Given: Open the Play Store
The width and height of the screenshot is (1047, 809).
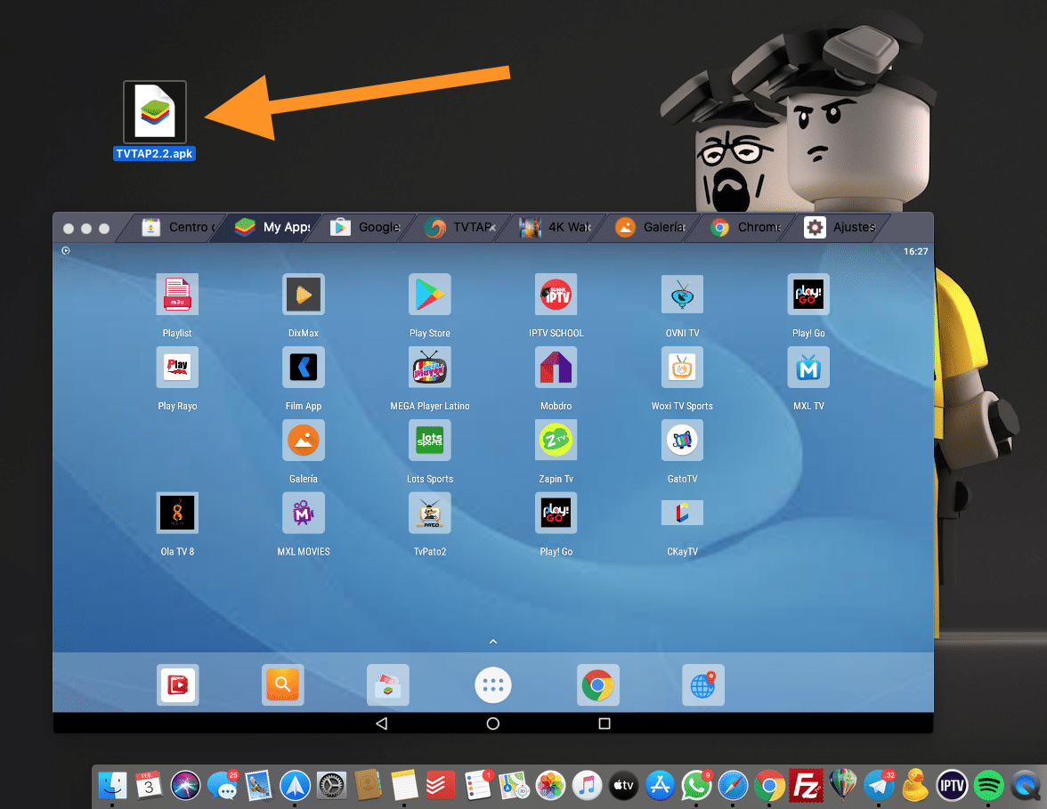Looking at the screenshot, I should [429, 294].
